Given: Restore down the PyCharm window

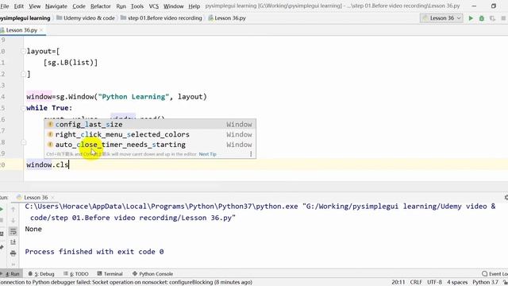Looking at the screenshot, I should click(x=494, y=6).
